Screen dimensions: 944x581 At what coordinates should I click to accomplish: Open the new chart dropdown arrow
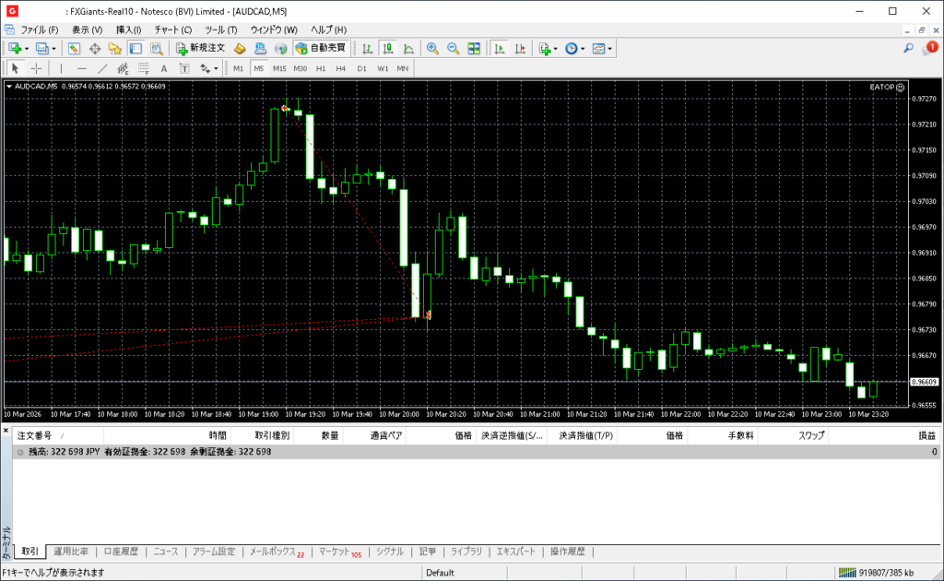coord(27,48)
